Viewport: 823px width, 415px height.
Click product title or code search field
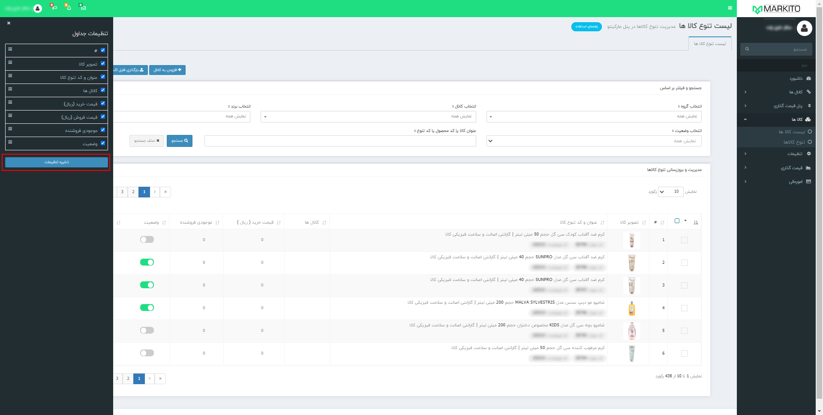tap(340, 141)
